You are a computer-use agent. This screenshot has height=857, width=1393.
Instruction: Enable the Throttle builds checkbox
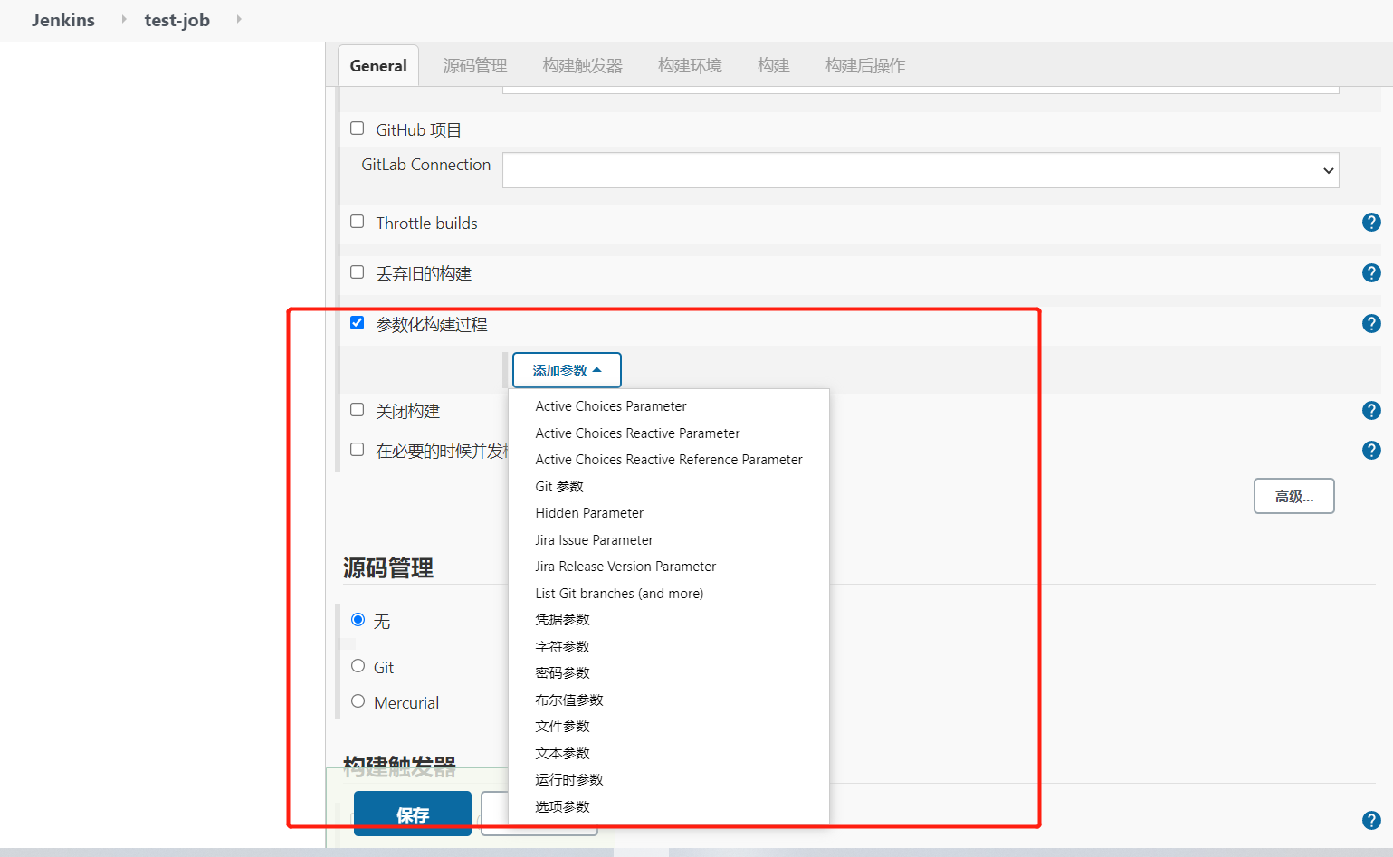[x=358, y=222]
